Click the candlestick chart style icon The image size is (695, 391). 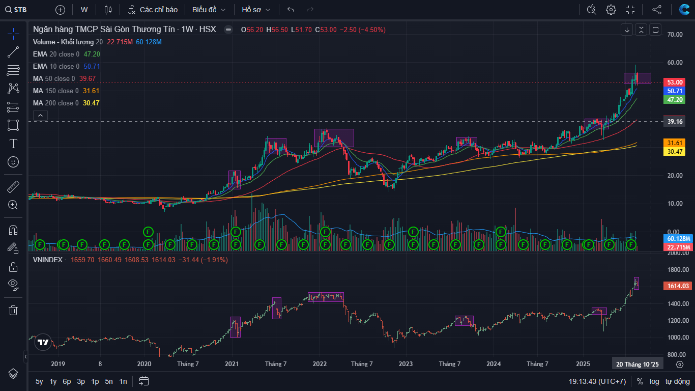point(107,10)
